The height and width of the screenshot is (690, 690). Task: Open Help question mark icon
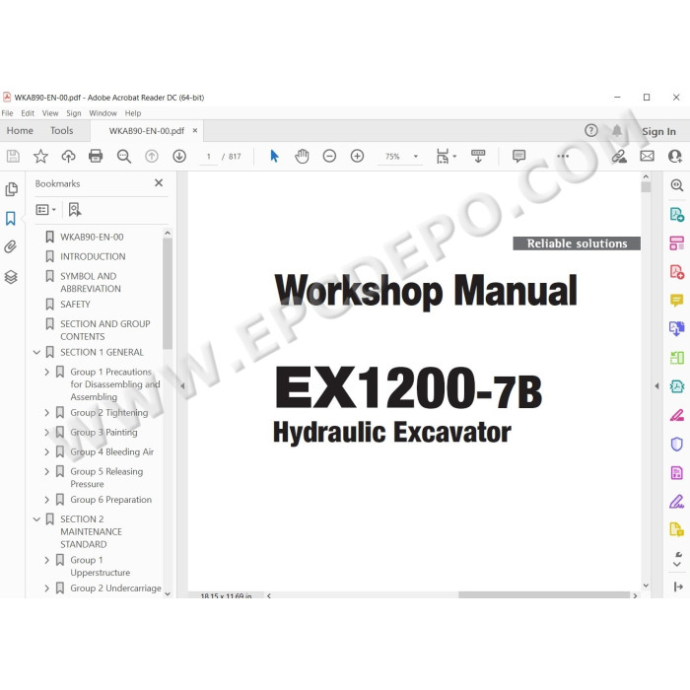tap(591, 131)
